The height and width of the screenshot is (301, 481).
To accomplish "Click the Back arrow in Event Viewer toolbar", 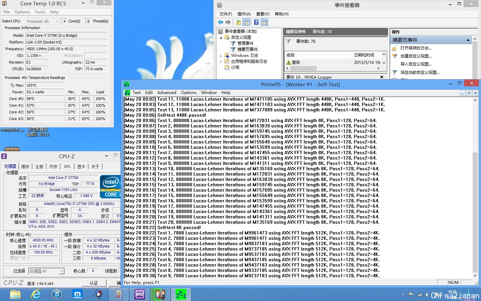I will click(220, 22).
